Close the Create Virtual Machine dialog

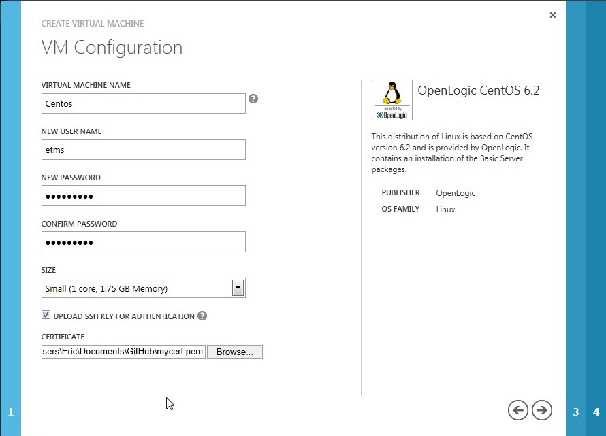click(552, 14)
